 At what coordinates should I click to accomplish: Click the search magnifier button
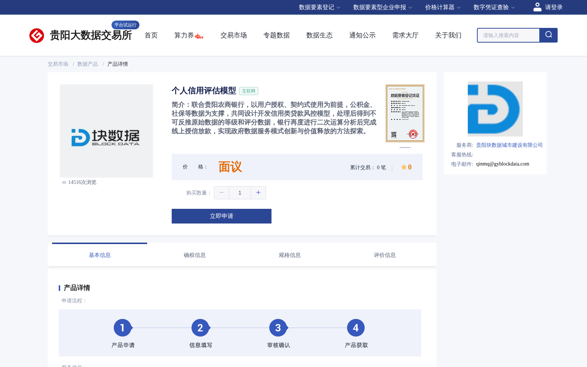548,35
